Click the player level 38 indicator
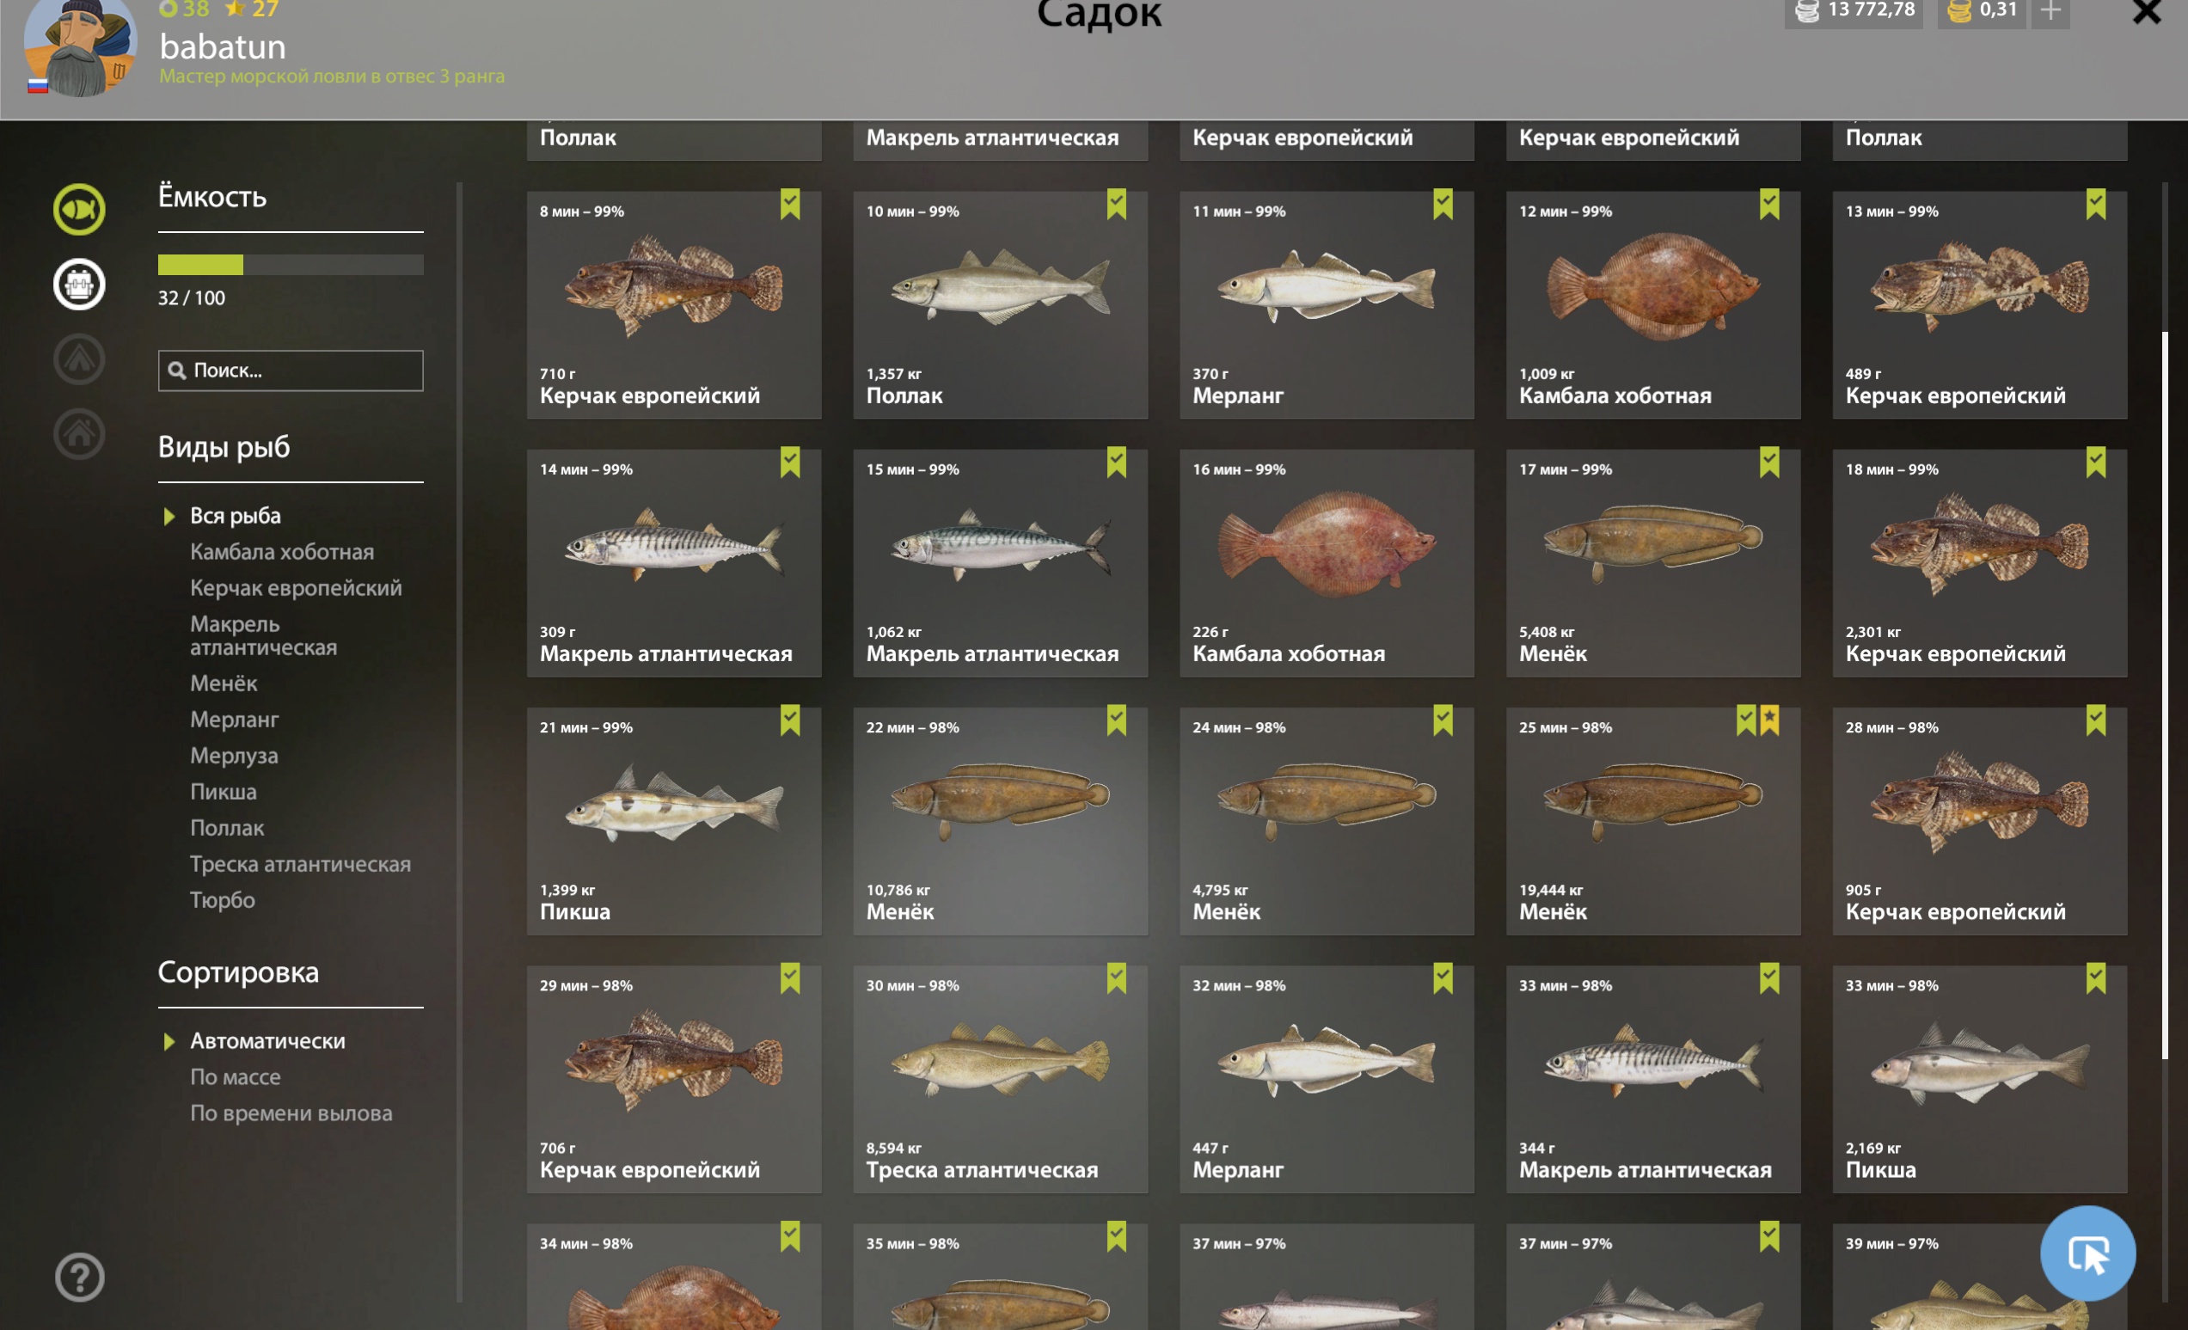The height and width of the screenshot is (1330, 2188). (x=184, y=9)
